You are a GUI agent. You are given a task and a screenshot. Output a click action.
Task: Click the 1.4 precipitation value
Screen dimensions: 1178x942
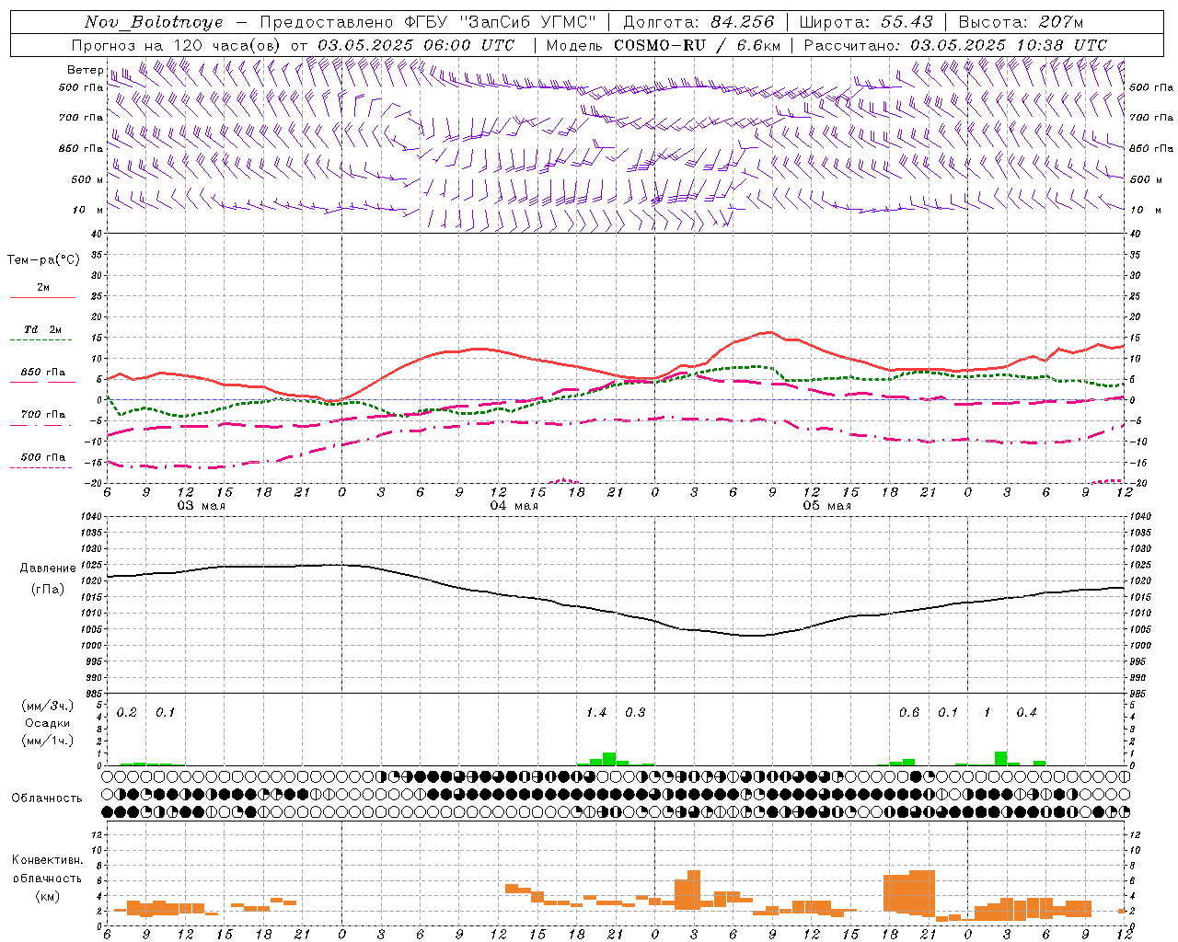point(596,712)
